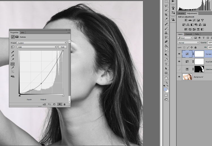Click the Brightness/Contrast adjustment icon
This screenshot has width=212, height=146.
186,20
